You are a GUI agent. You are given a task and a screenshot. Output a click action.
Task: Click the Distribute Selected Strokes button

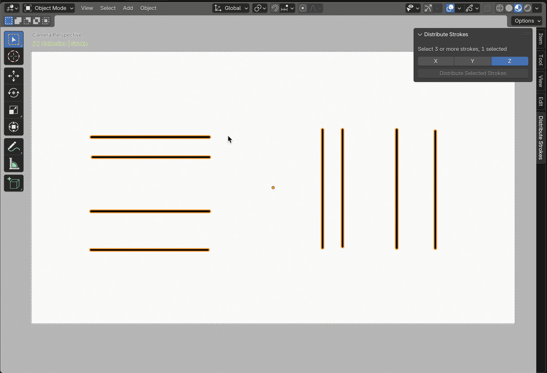tap(472, 74)
